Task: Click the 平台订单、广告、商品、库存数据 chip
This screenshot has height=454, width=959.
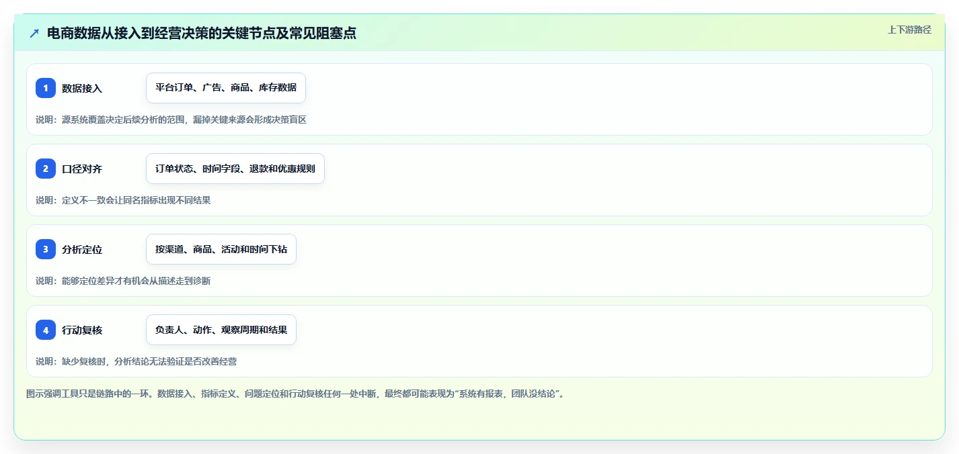Action: (226, 88)
